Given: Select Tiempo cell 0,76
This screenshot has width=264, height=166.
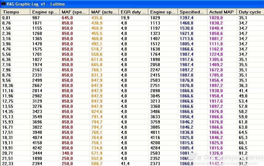Looking at the screenshot, I should click(x=6, y=23).
